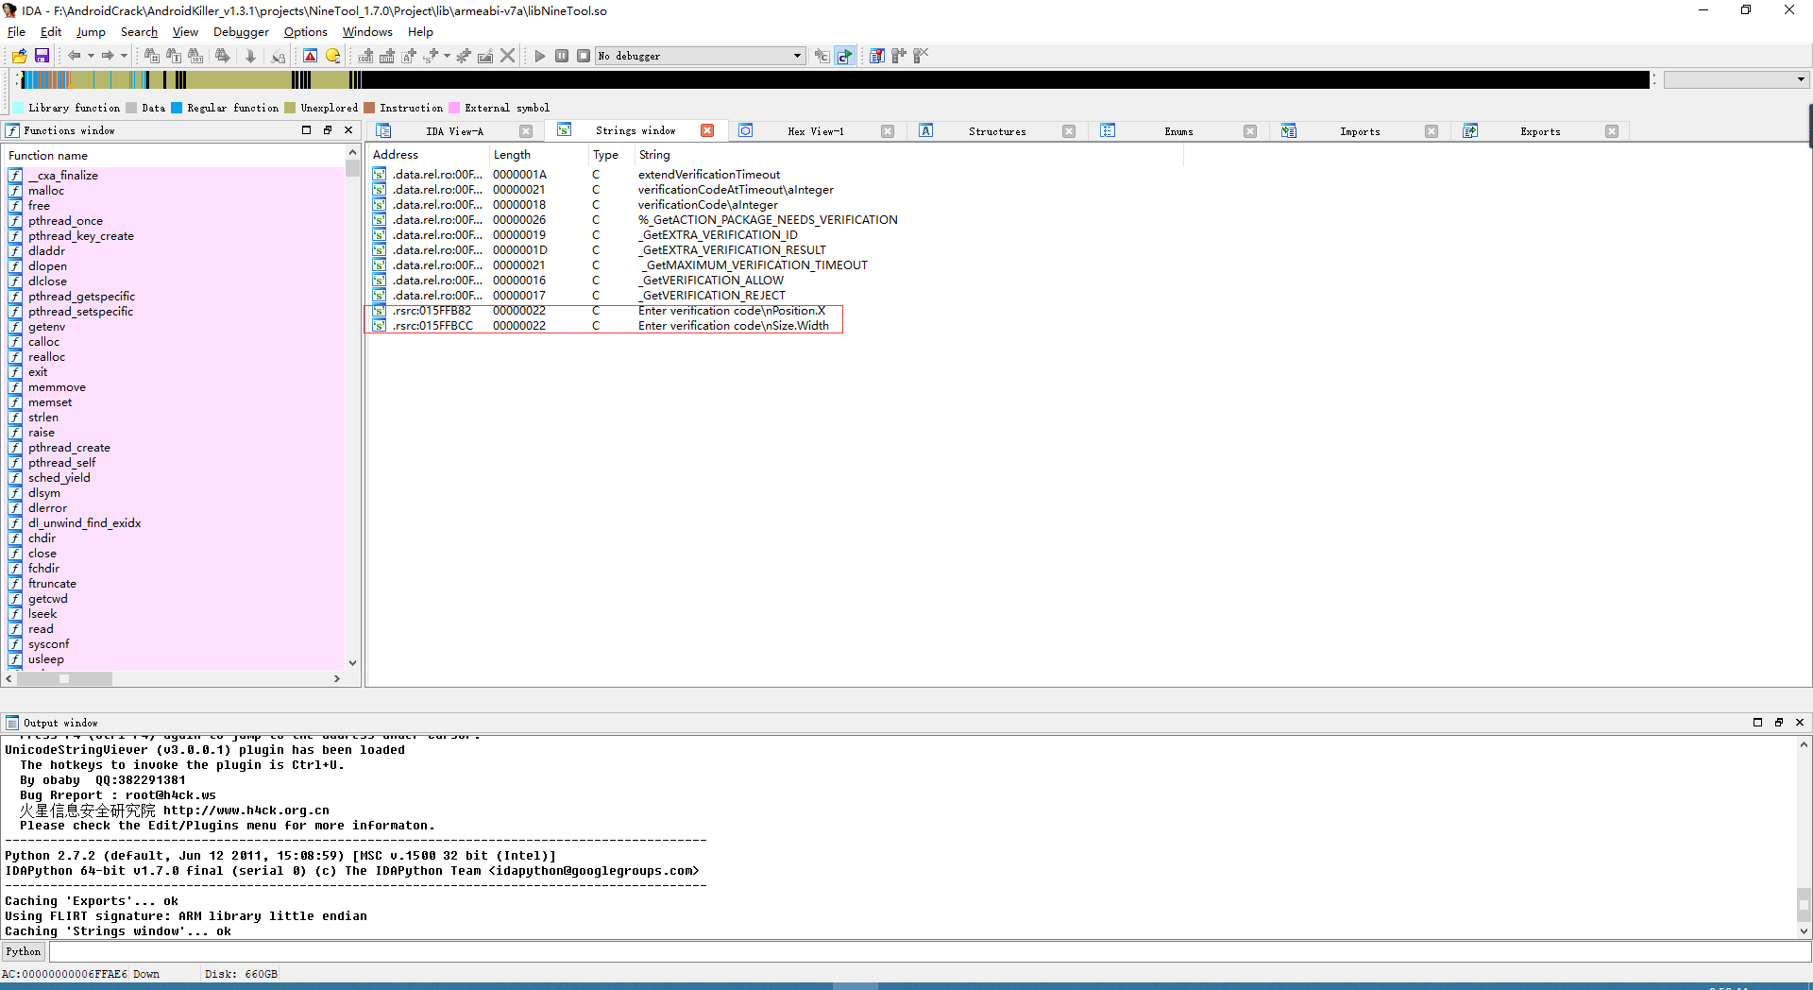Click the Unexplored color swatch in legend

291,108
